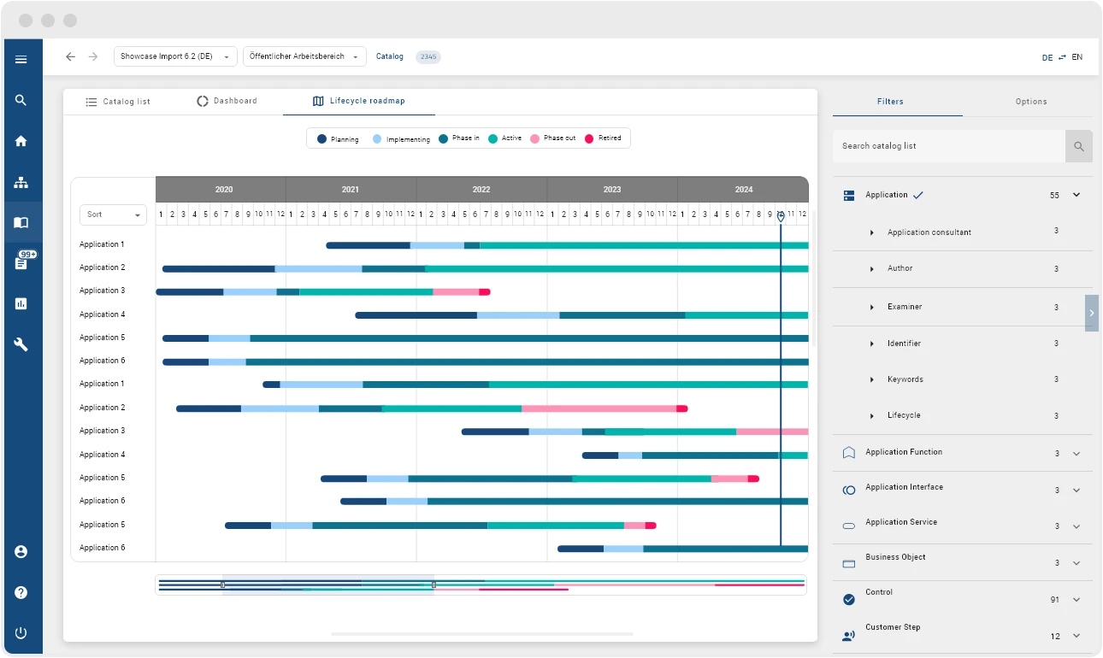Toggle the Phase out legend entry
Screen dimensions: 1103x658
point(553,138)
